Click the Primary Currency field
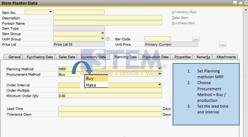Image resolution: width=248 pixels, height=137 pixels. coord(158,45)
